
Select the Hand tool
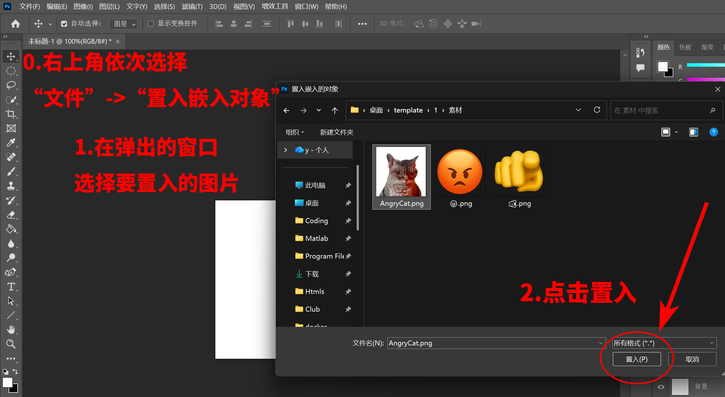point(11,330)
